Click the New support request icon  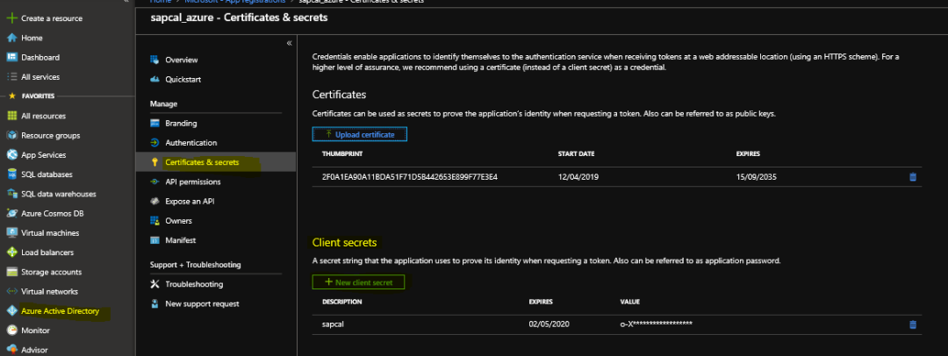[x=154, y=303]
